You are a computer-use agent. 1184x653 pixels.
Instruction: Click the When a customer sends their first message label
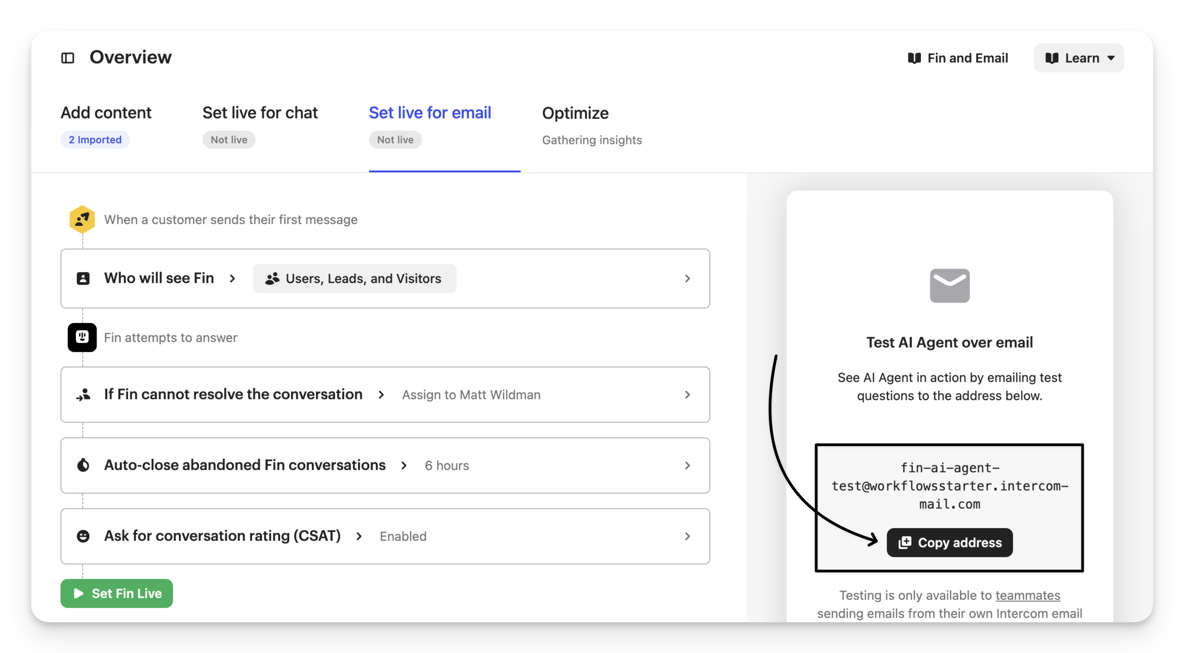pos(231,220)
